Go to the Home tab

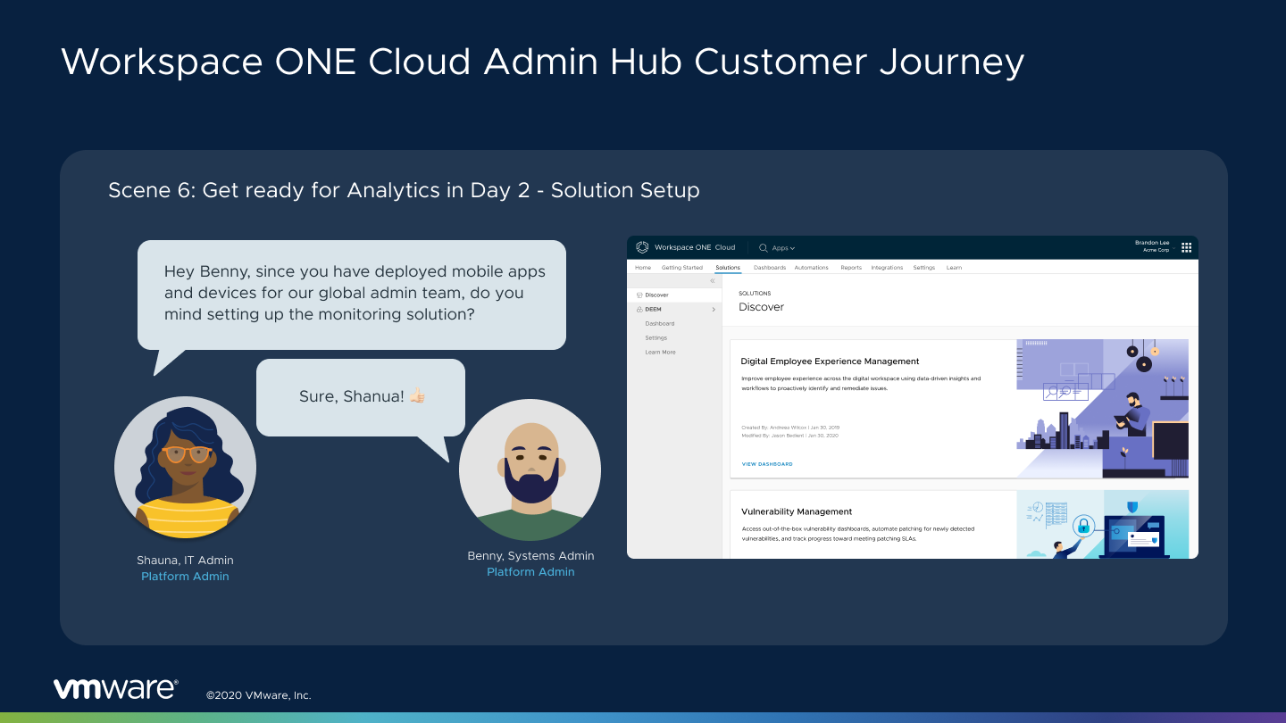pyautogui.click(x=643, y=268)
